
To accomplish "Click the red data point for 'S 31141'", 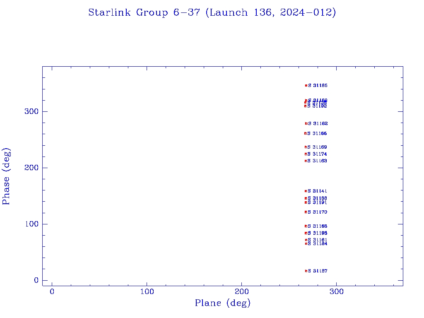I will coord(306,191).
